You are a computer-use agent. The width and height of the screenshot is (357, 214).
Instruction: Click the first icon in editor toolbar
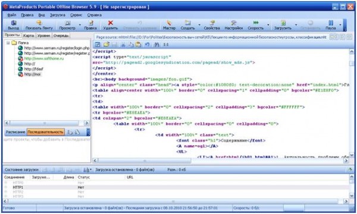(98, 45)
